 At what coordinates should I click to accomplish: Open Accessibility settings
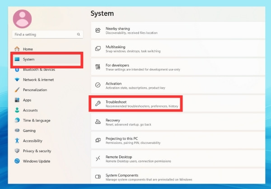click(47, 141)
